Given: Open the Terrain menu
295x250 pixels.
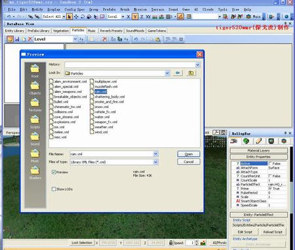Looking at the screenshot, I should coord(157,9).
